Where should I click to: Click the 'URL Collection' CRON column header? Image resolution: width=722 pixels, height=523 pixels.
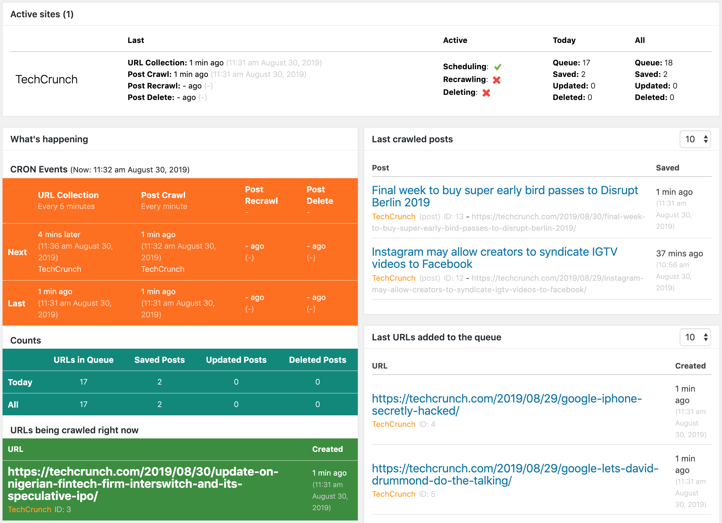68,195
